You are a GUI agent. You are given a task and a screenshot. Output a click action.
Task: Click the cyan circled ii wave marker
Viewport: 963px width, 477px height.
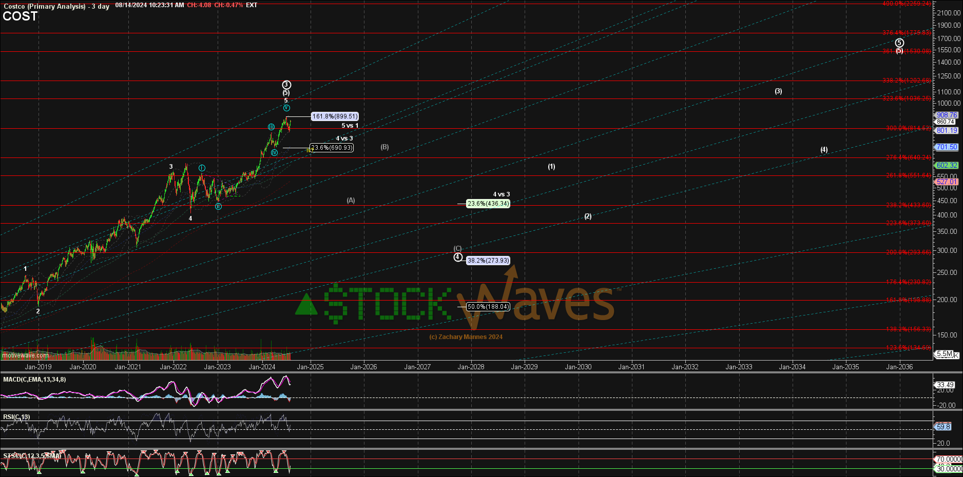click(218, 207)
